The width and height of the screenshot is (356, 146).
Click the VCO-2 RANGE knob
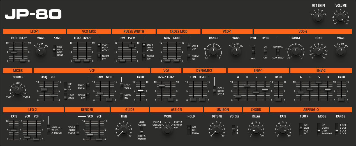pyautogui.click(x=296, y=51)
